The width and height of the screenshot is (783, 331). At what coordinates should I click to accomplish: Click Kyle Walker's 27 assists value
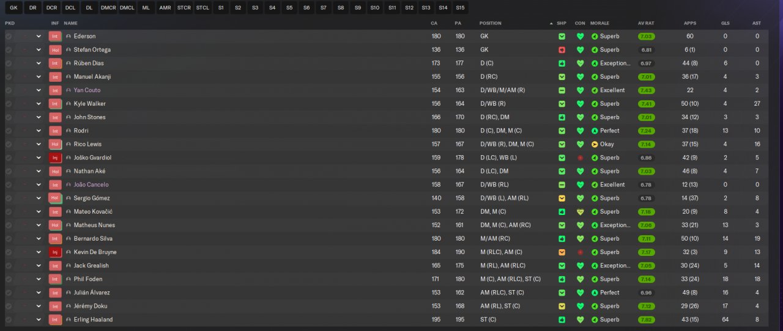(757, 104)
